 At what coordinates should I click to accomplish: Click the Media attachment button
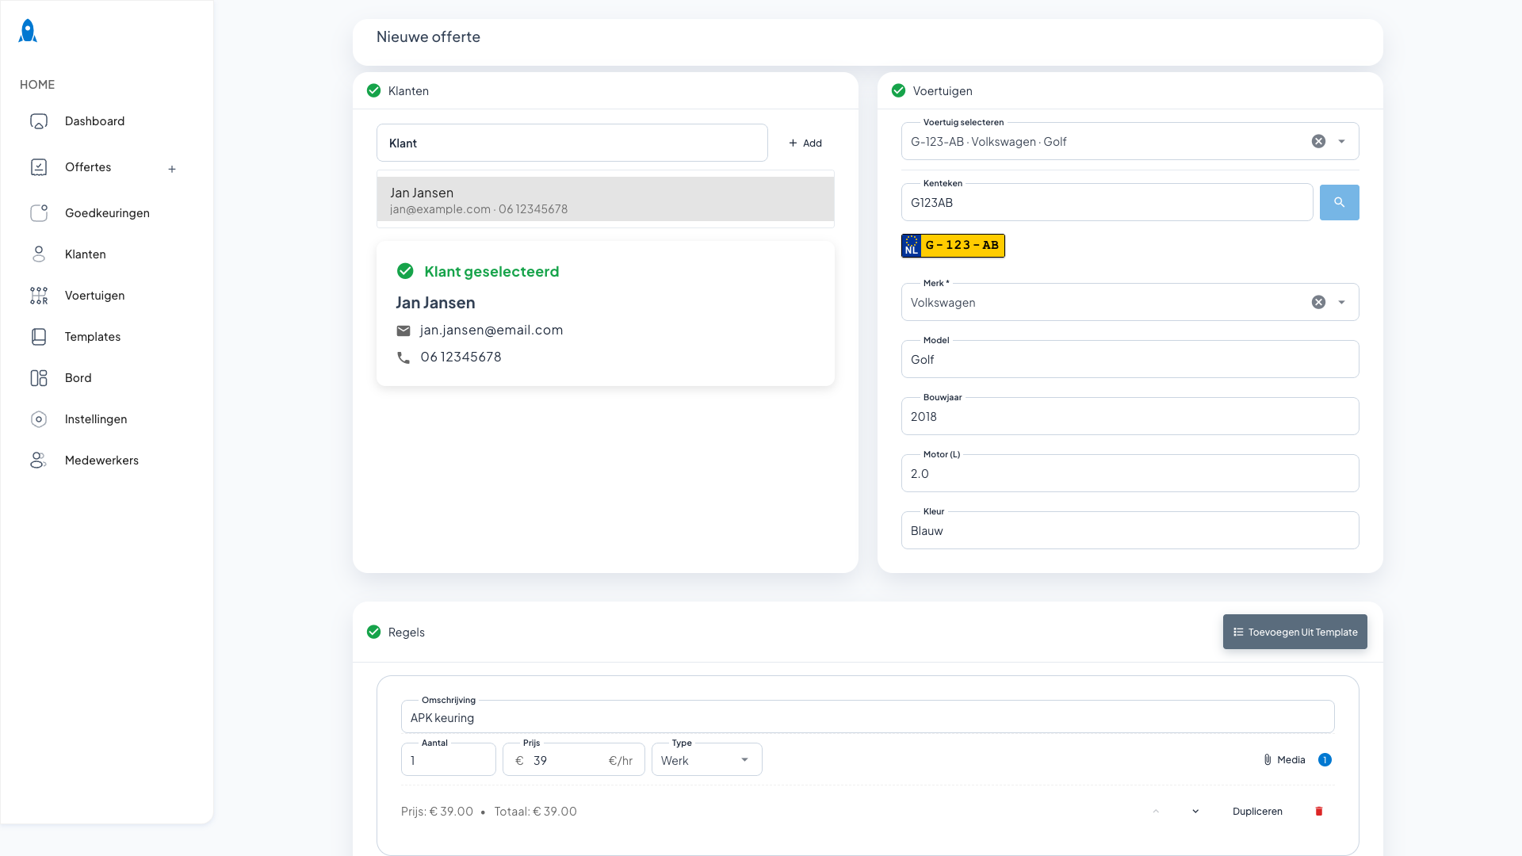[x=1284, y=760]
